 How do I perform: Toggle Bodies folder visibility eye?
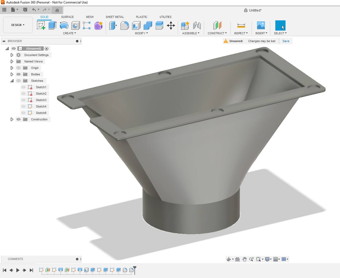click(19, 74)
